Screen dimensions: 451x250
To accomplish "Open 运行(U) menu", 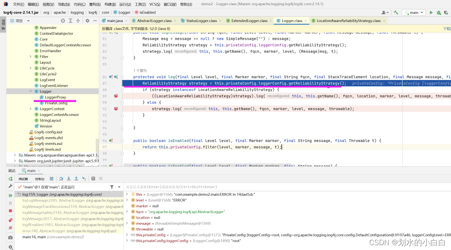I will (x=125, y=4).
